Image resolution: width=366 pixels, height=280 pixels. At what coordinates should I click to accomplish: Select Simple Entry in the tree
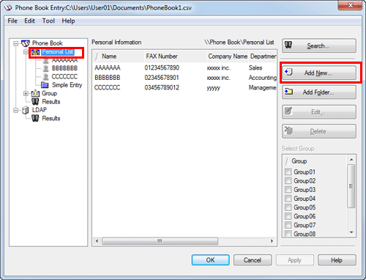[67, 85]
